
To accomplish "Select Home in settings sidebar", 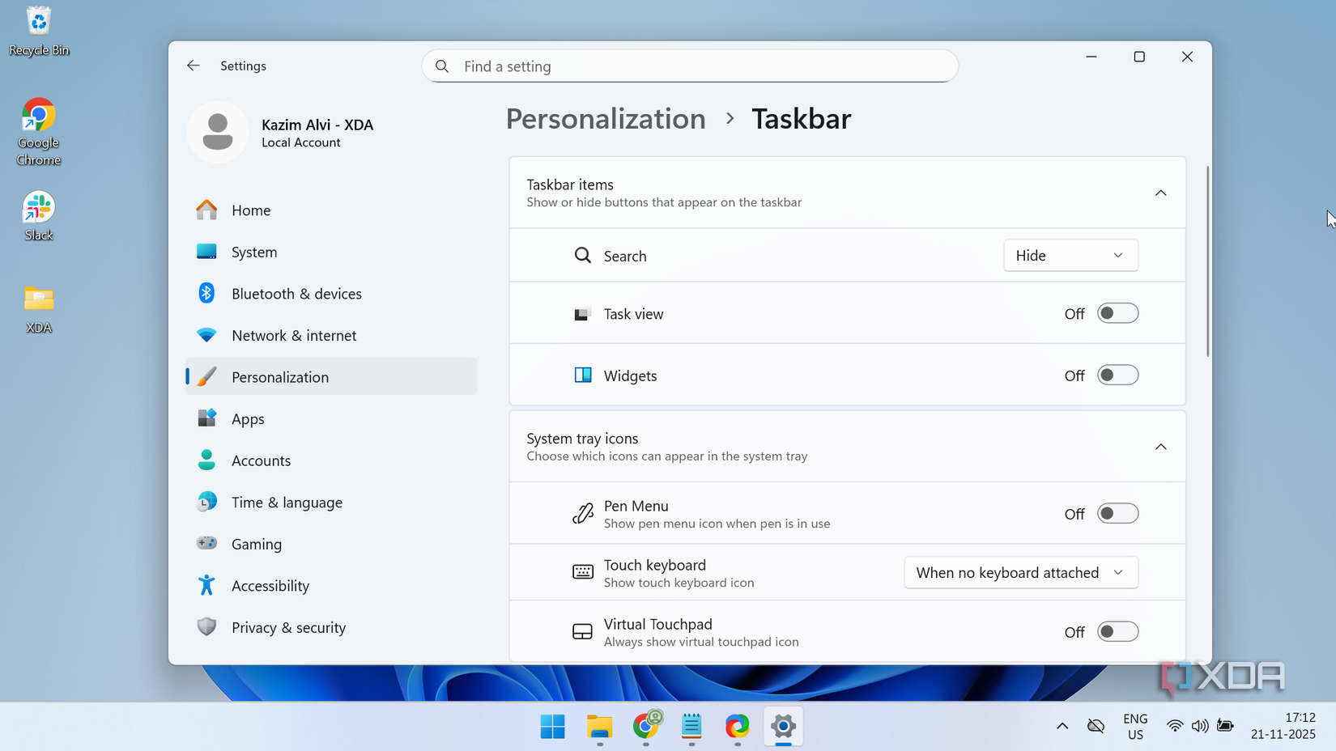I will coord(331,210).
